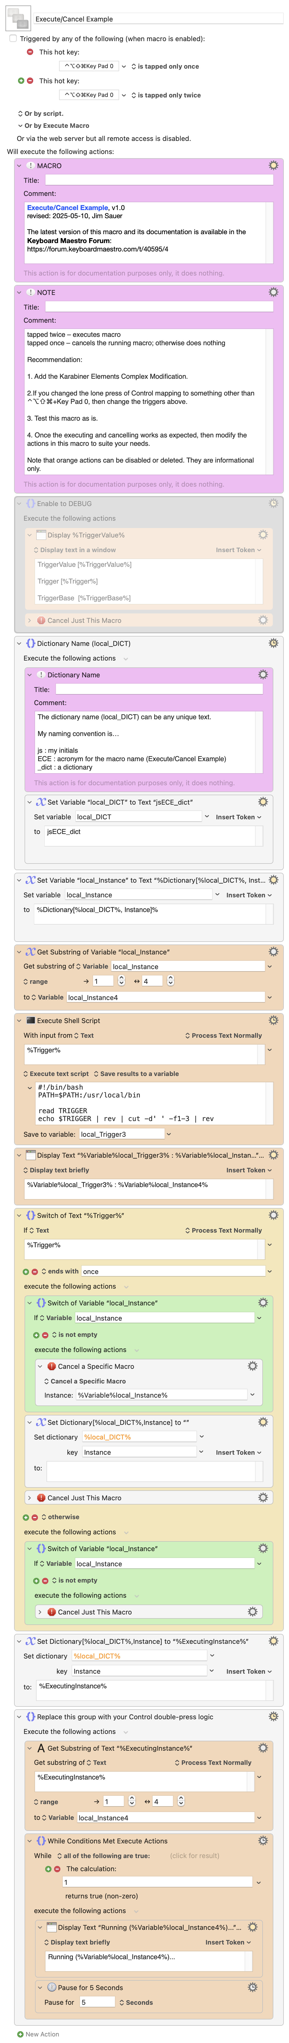This screenshot has width=289, height=2043.
Task: Click the calculation field containing 1
Action: point(158,1882)
